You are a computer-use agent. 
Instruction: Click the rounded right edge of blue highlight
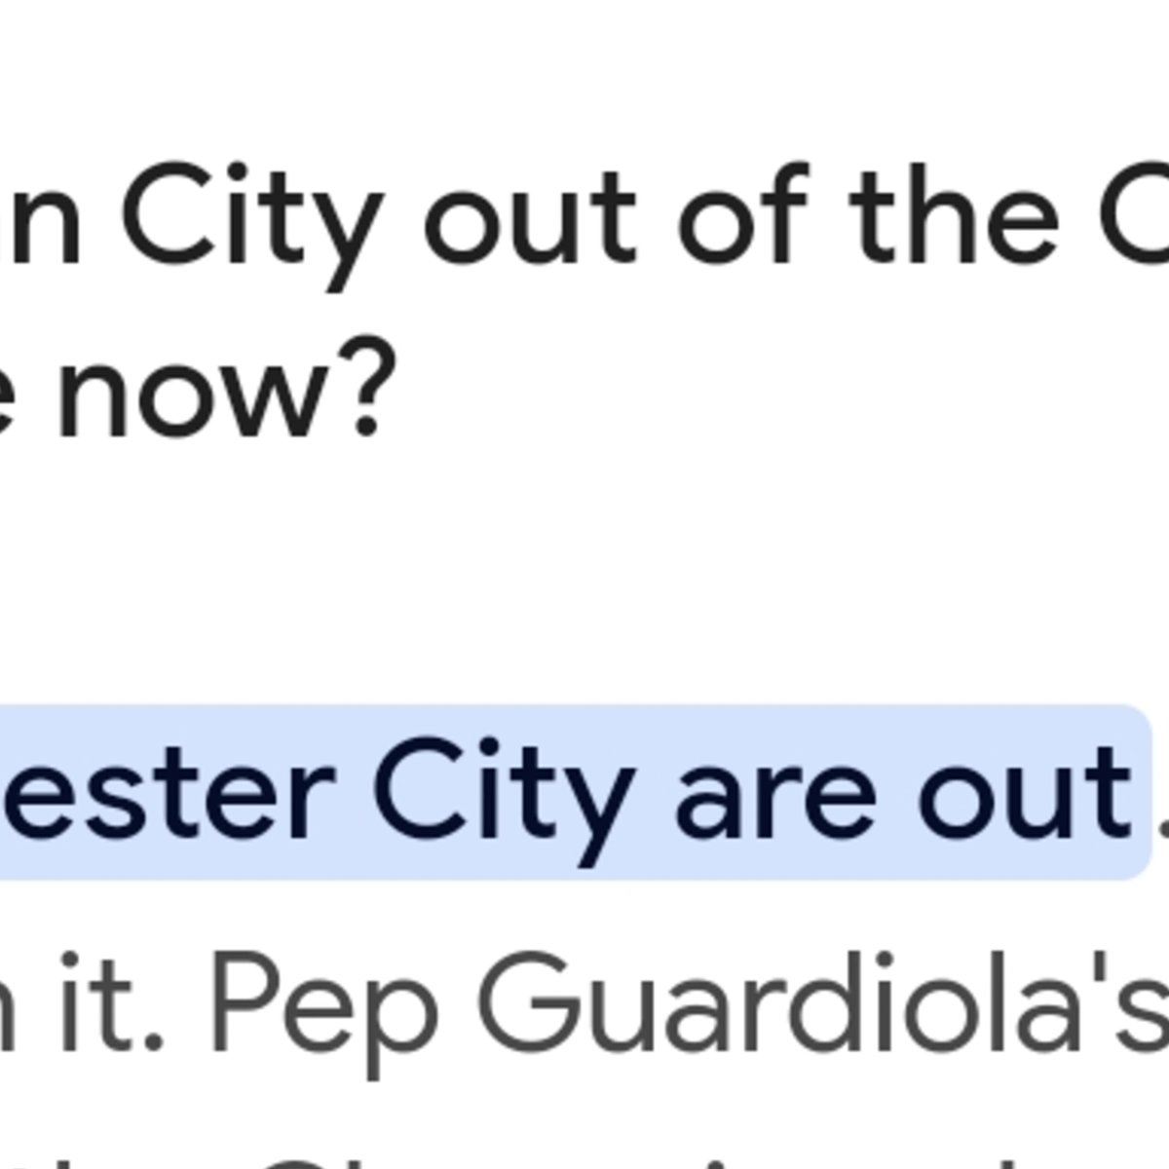[1144, 791]
